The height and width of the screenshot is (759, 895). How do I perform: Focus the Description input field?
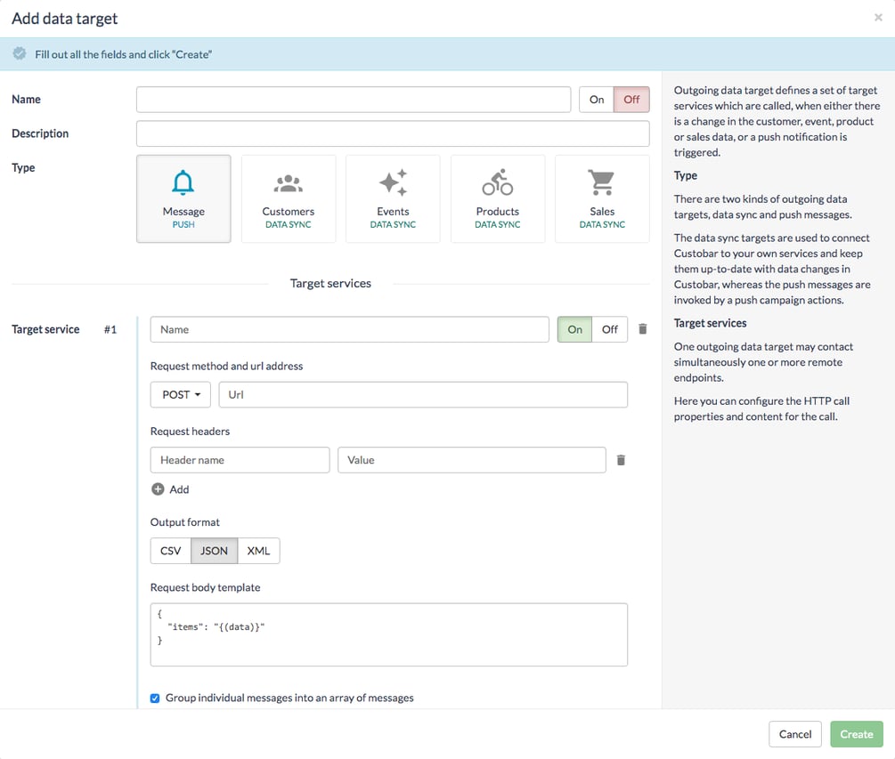pos(393,133)
